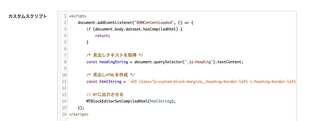This screenshot has width=322, height=121.
Task: Click the カスタムスクリプト field label
Action: click(x=27, y=16)
